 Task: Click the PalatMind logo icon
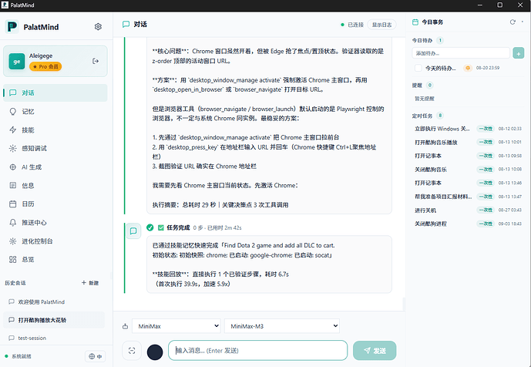pos(12,26)
